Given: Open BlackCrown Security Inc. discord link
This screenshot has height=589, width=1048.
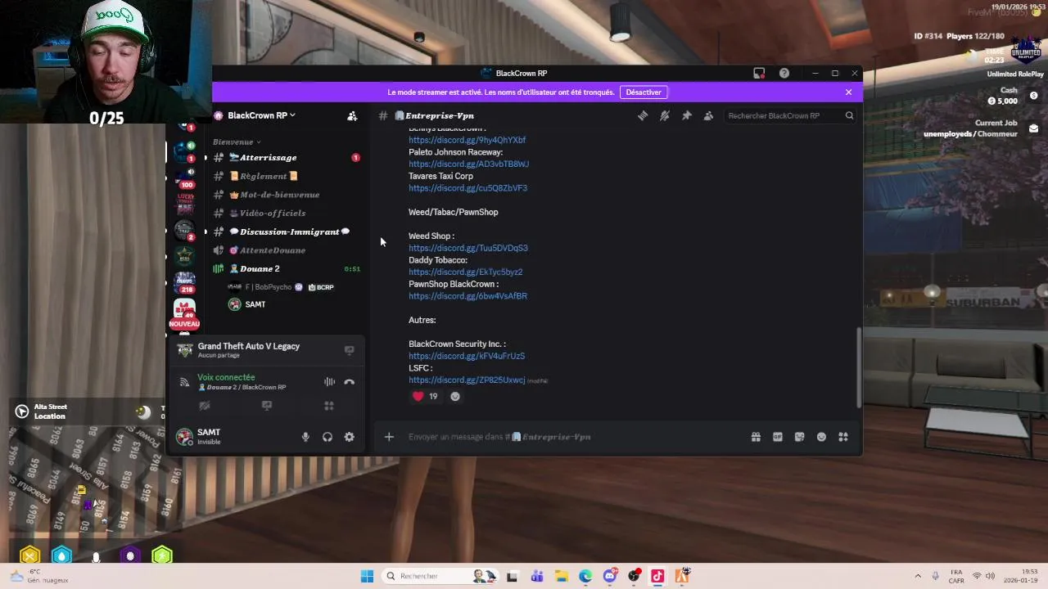Looking at the screenshot, I should pos(467,356).
